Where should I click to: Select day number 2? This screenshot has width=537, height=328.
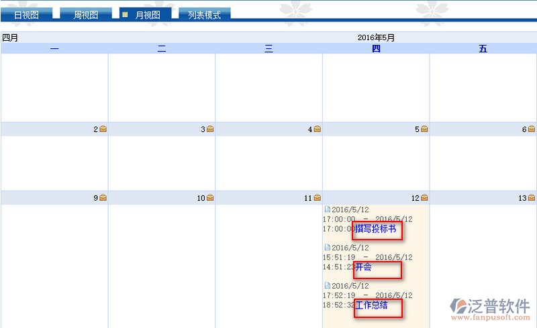96,129
